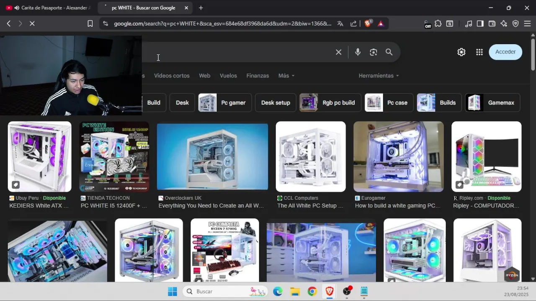Launch Microsoft Edge from the taskbar

(x=278, y=291)
